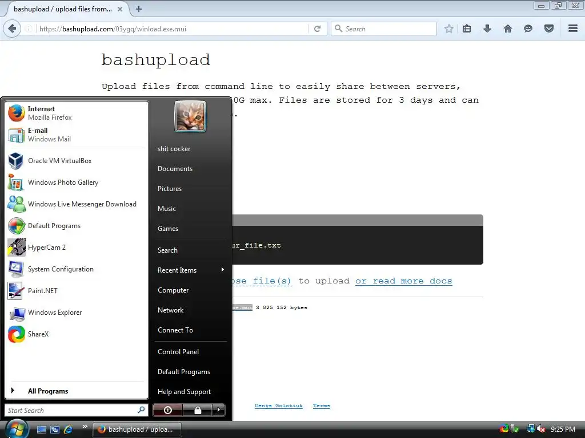Close the bashupload tab
Screen dimensions: 585x438
pyautogui.click(x=120, y=9)
